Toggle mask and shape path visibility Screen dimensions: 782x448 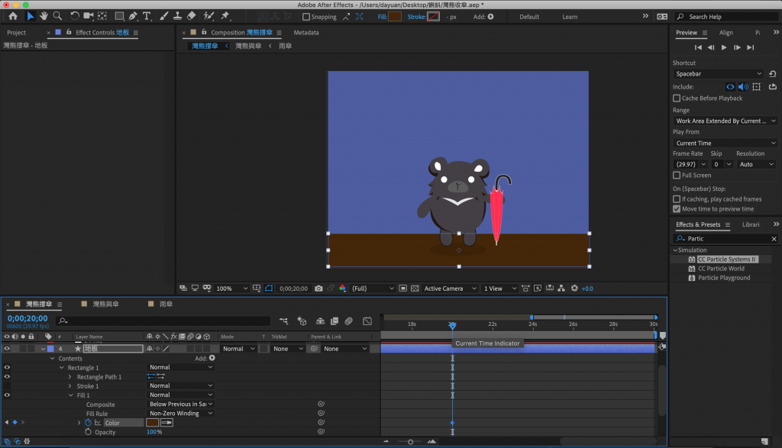pos(269,288)
